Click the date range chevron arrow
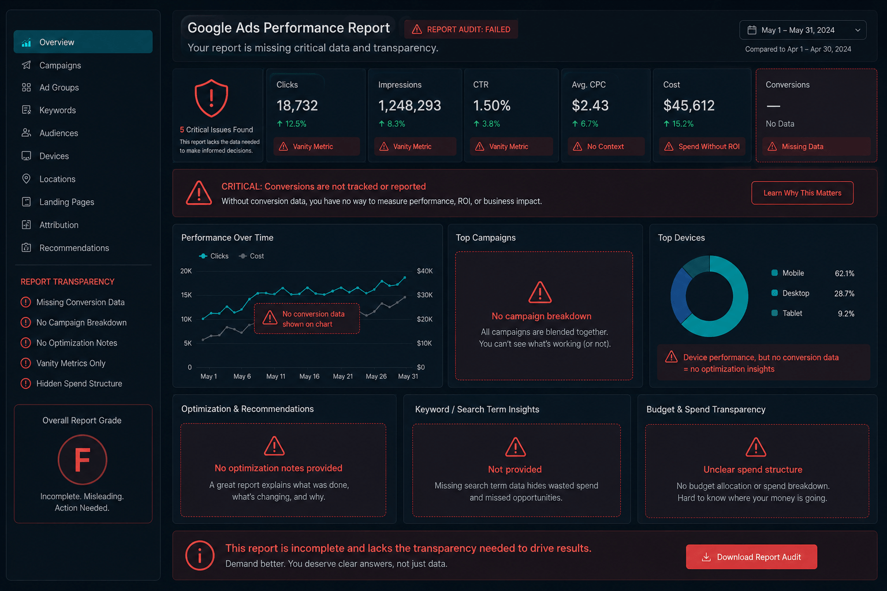 (858, 30)
